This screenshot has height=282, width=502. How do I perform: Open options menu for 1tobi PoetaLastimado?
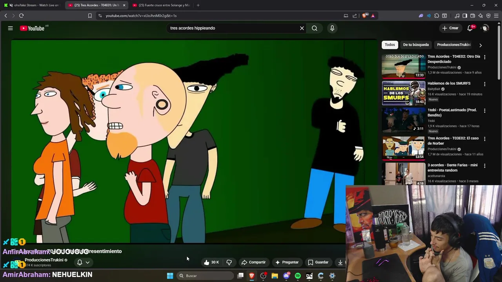(485, 111)
